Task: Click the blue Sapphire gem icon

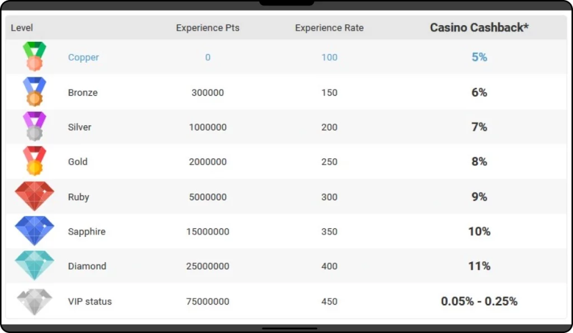Action: tap(34, 231)
